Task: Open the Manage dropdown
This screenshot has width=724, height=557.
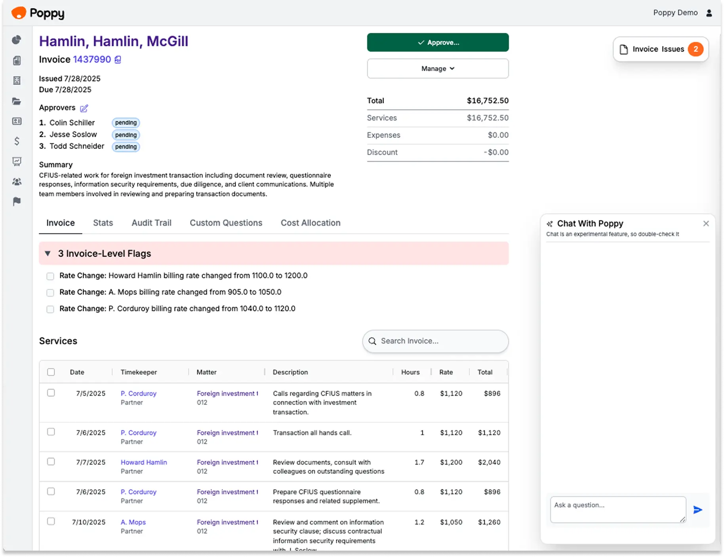Action: click(438, 69)
